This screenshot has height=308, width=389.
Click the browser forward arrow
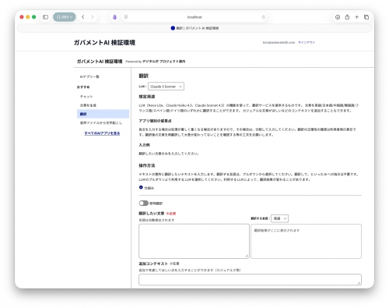pos(93,17)
